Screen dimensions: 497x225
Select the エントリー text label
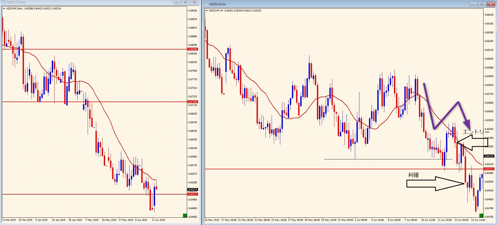coord(476,132)
